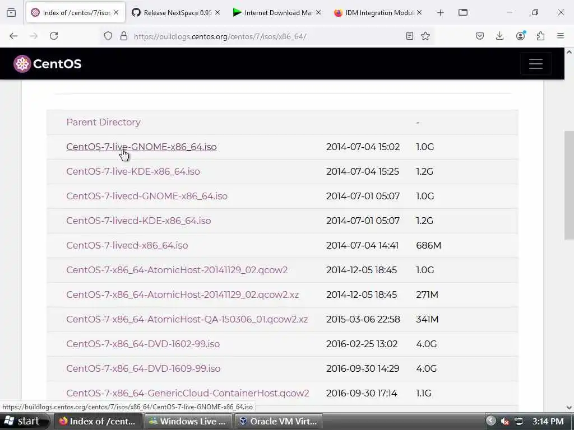Open the extensions puzzle icon

point(540,36)
